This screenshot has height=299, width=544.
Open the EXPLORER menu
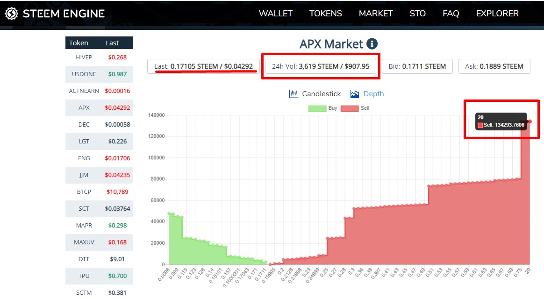pyautogui.click(x=497, y=14)
